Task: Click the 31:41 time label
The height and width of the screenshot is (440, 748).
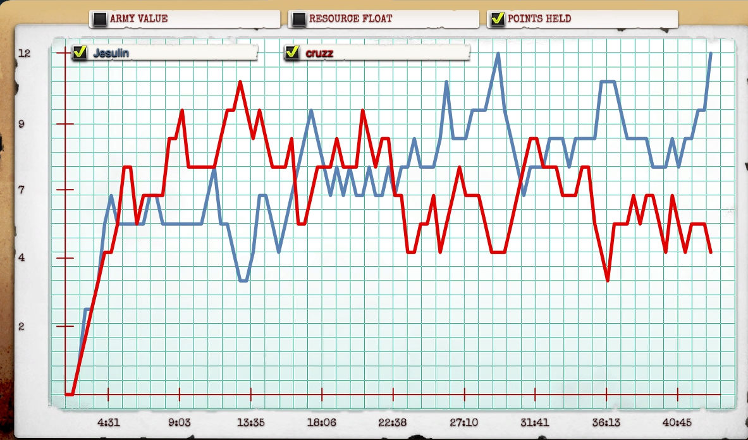Action: point(535,422)
